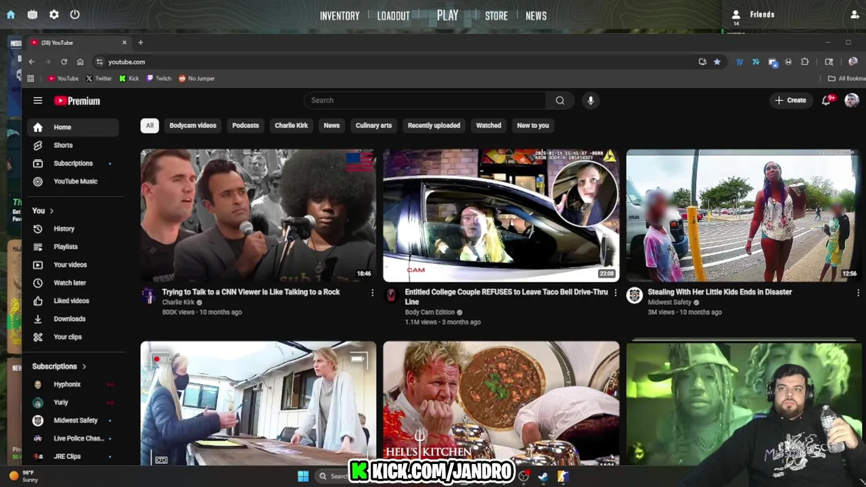Select Charlie Kirk filter chip
The image size is (866, 487).
[x=291, y=126]
